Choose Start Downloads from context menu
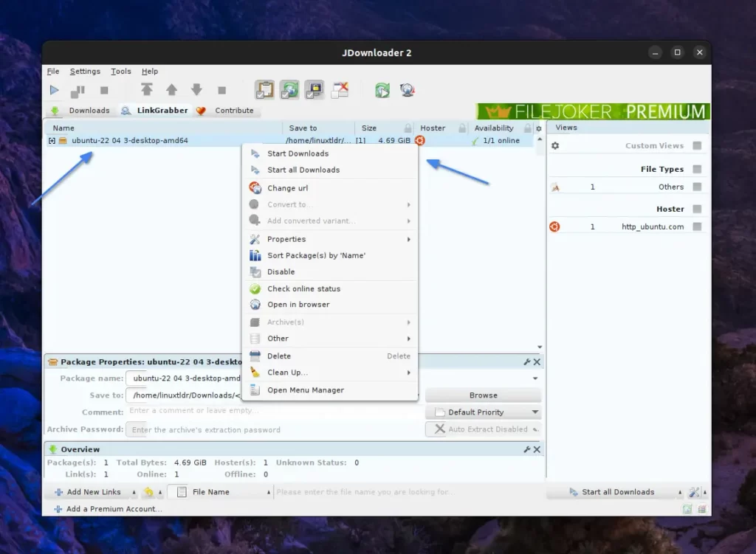The height and width of the screenshot is (554, 756). pyautogui.click(x=330, y=153)
